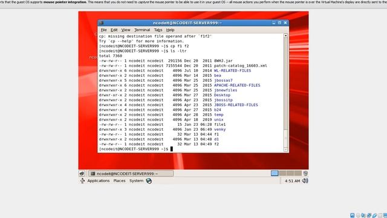The width and height of the screenshot is (387, 218).
Task: Open the View menu
Action: 126,30
